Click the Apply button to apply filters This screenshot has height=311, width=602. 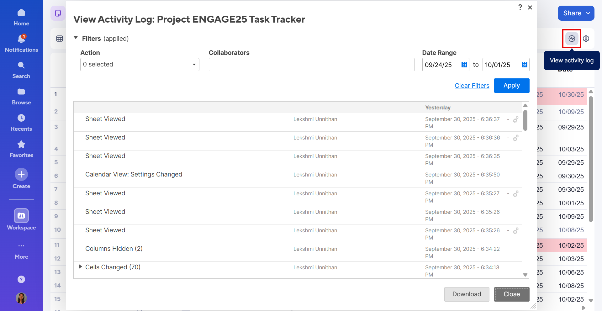511,85
